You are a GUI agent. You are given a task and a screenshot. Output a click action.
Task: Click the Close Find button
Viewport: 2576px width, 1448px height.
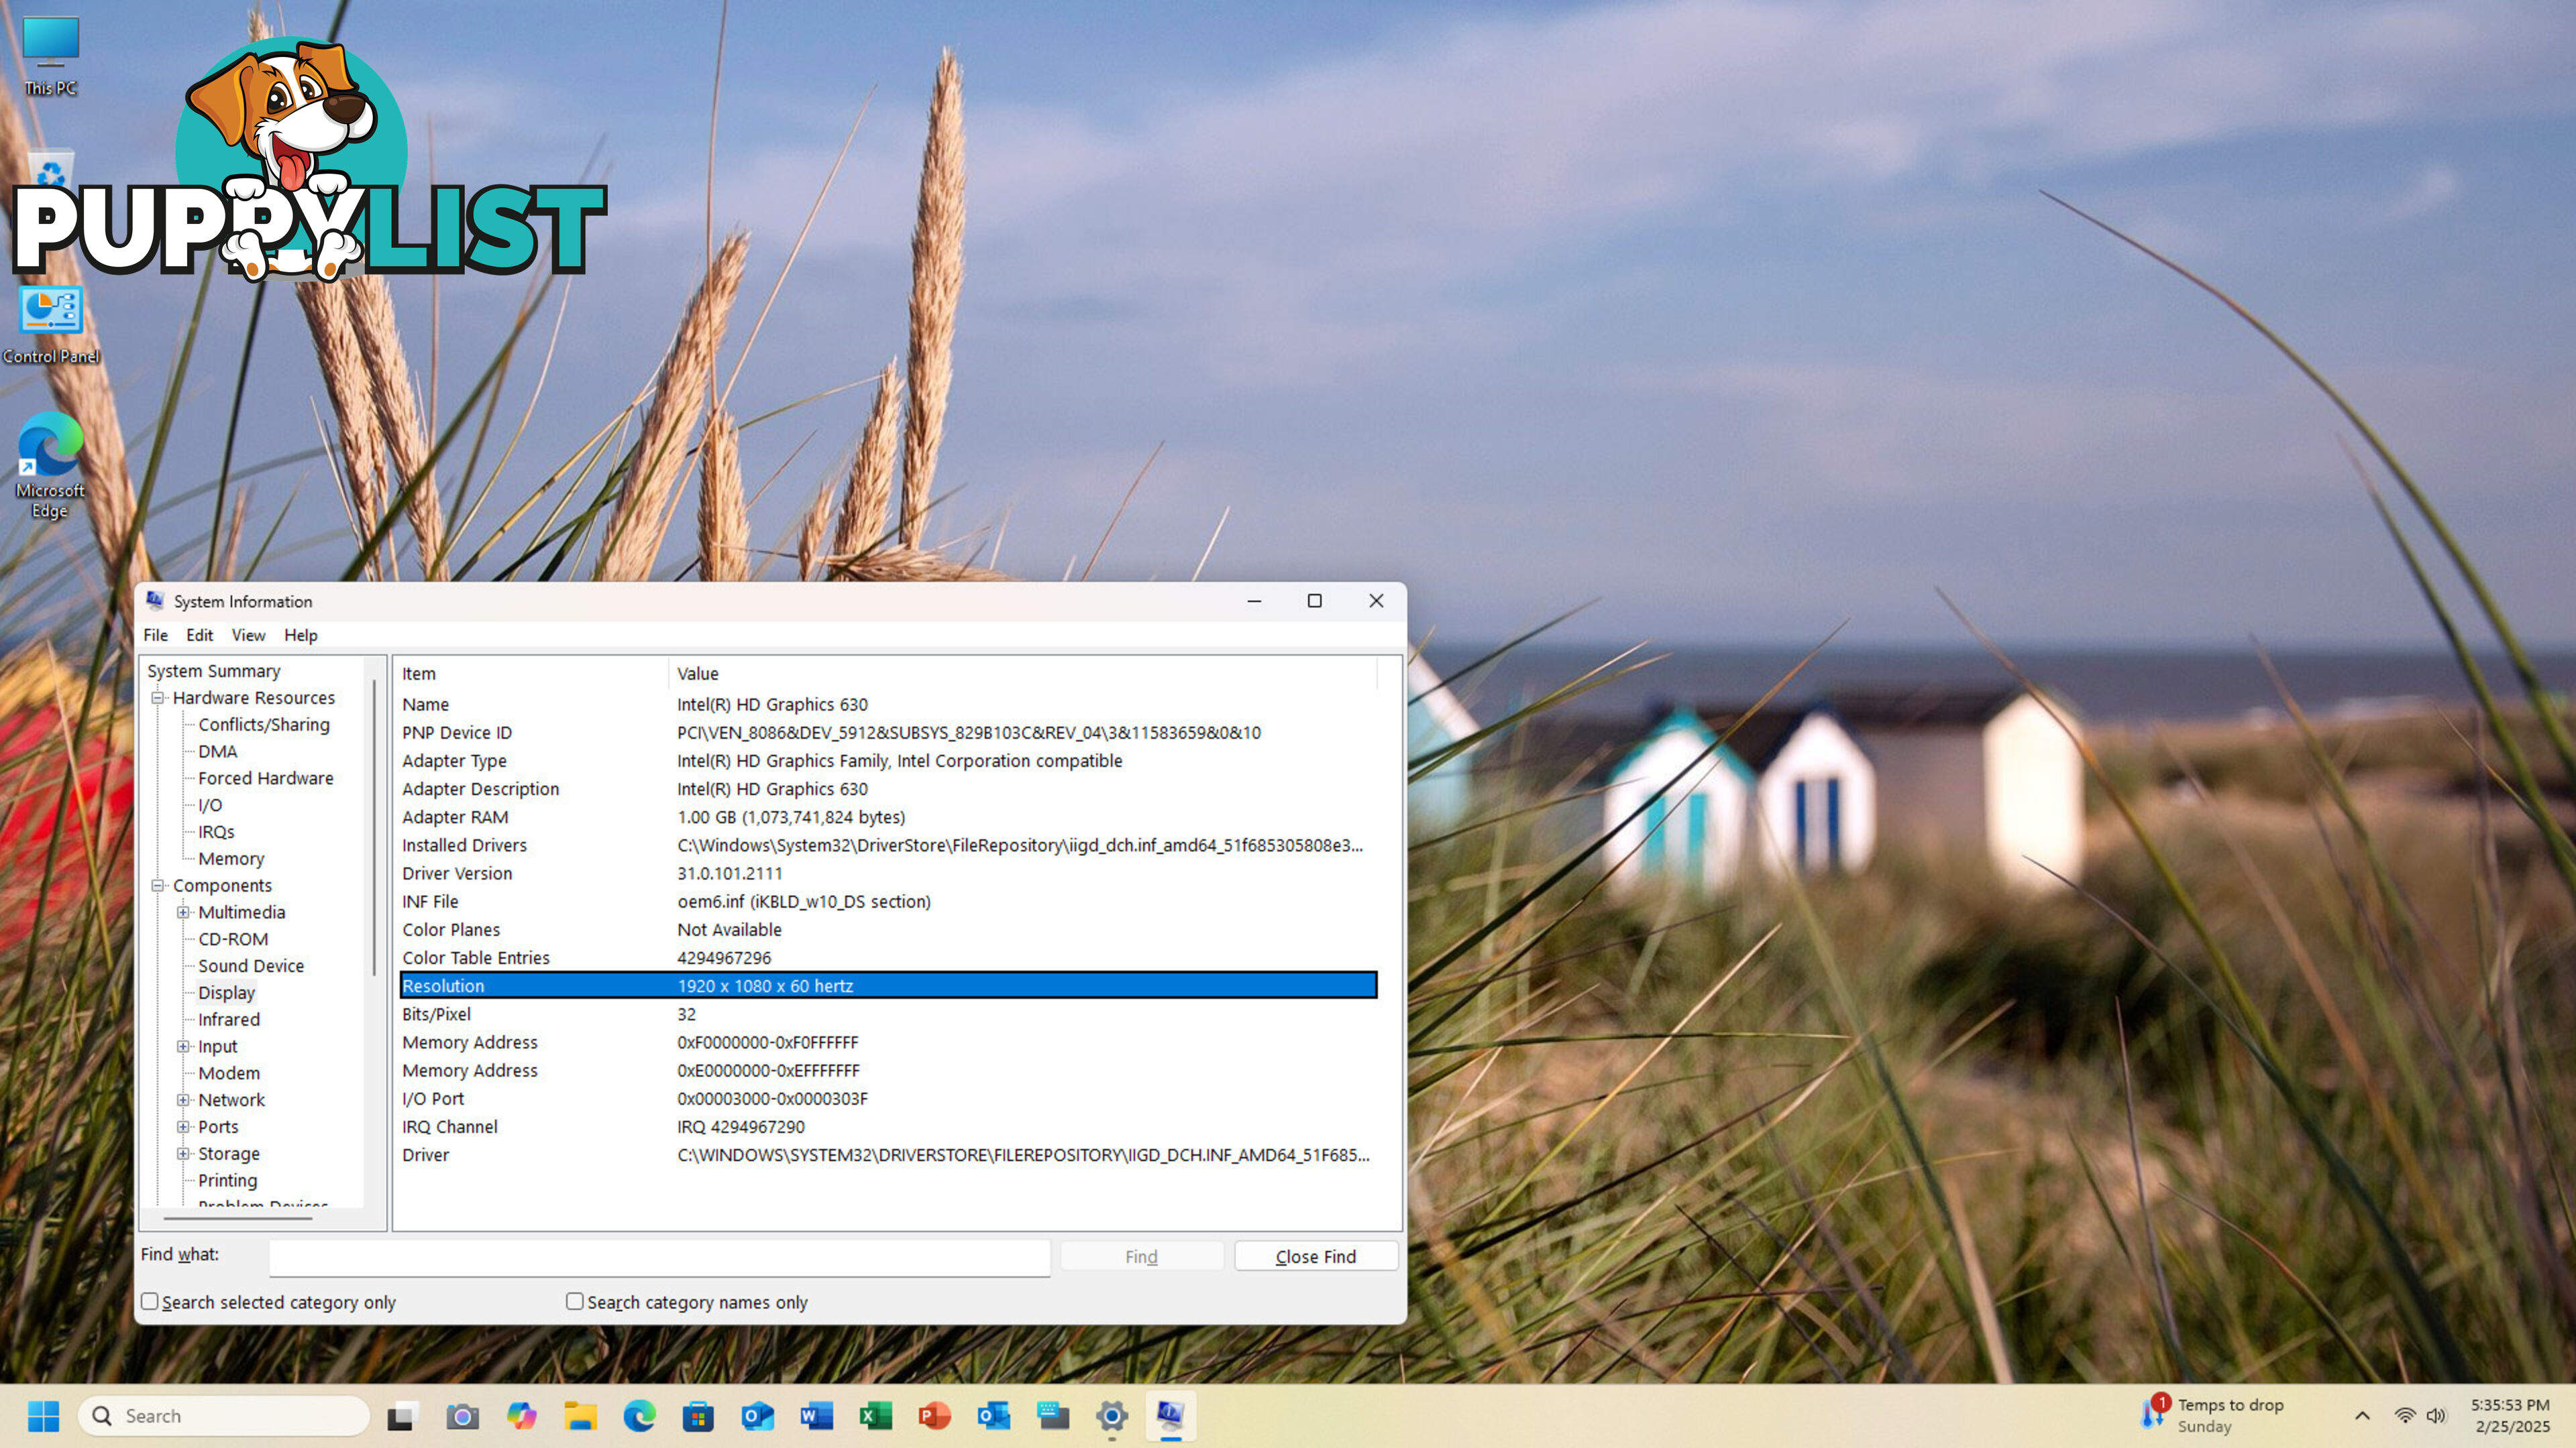[x=1316, y=1256]
